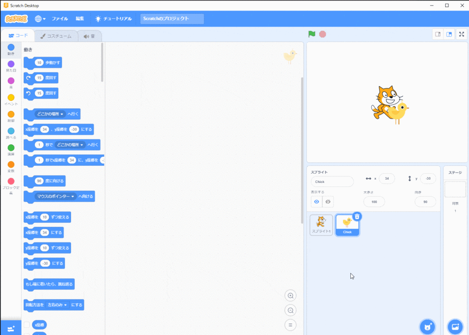The image size is (469, 335).
Task: Open the choose a sprite button
Action: [x=427, y=326]
